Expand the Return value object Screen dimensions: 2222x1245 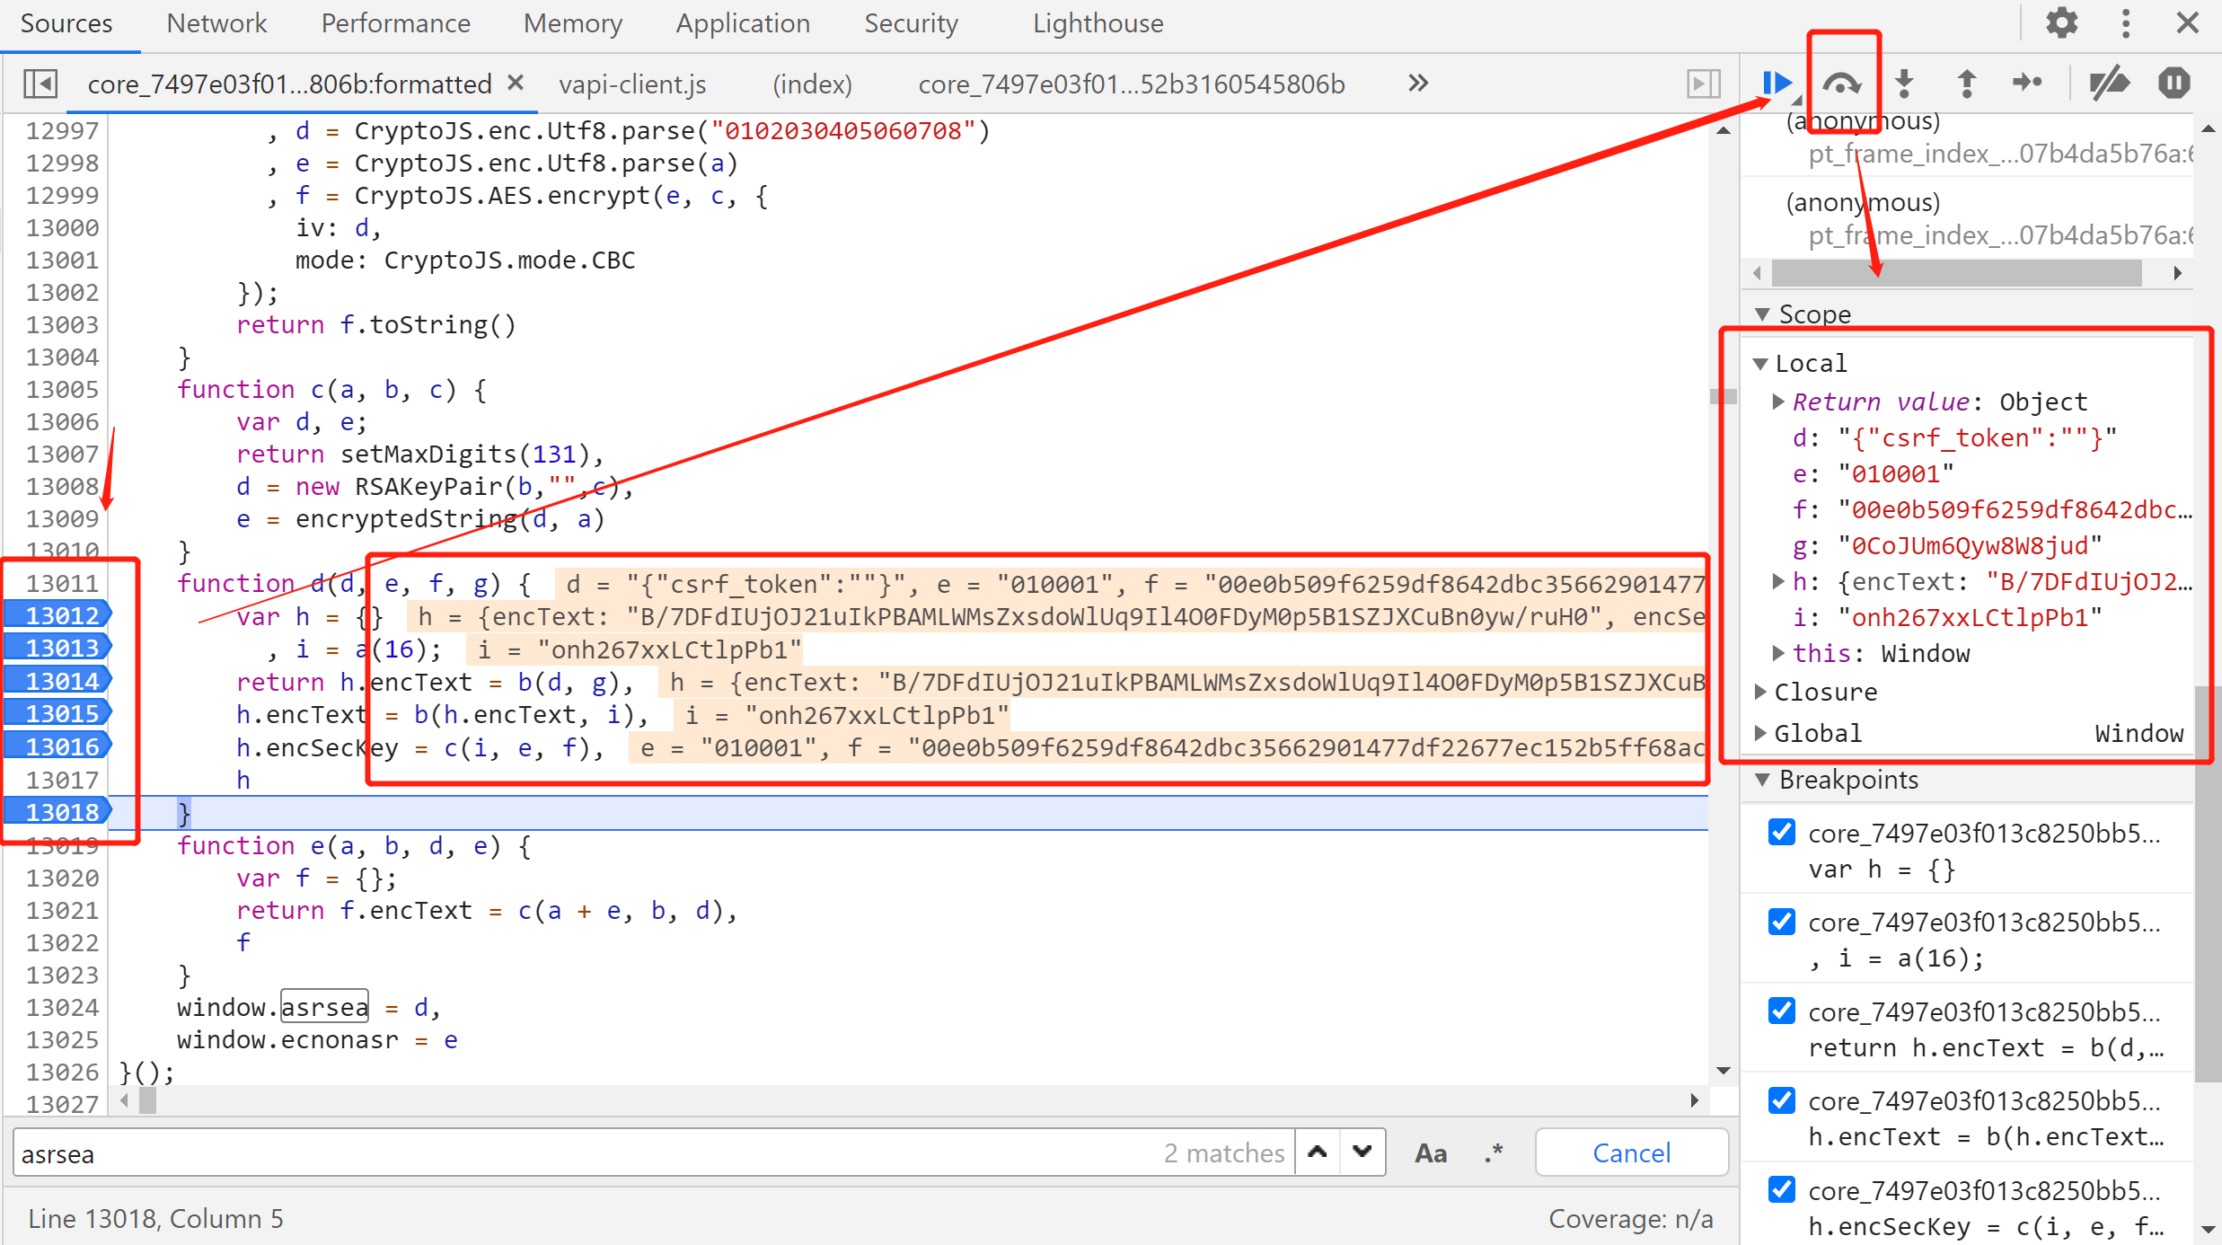(x=1777, y=402)
